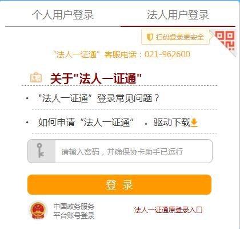Open "法人一证通"登录常见问题 link

99,98
